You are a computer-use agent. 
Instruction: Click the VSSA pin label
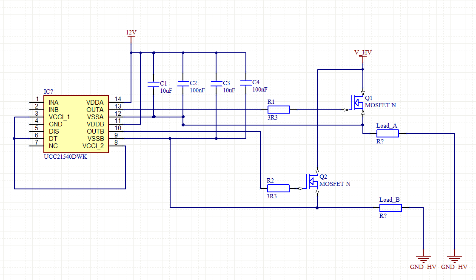click(95, 117)
